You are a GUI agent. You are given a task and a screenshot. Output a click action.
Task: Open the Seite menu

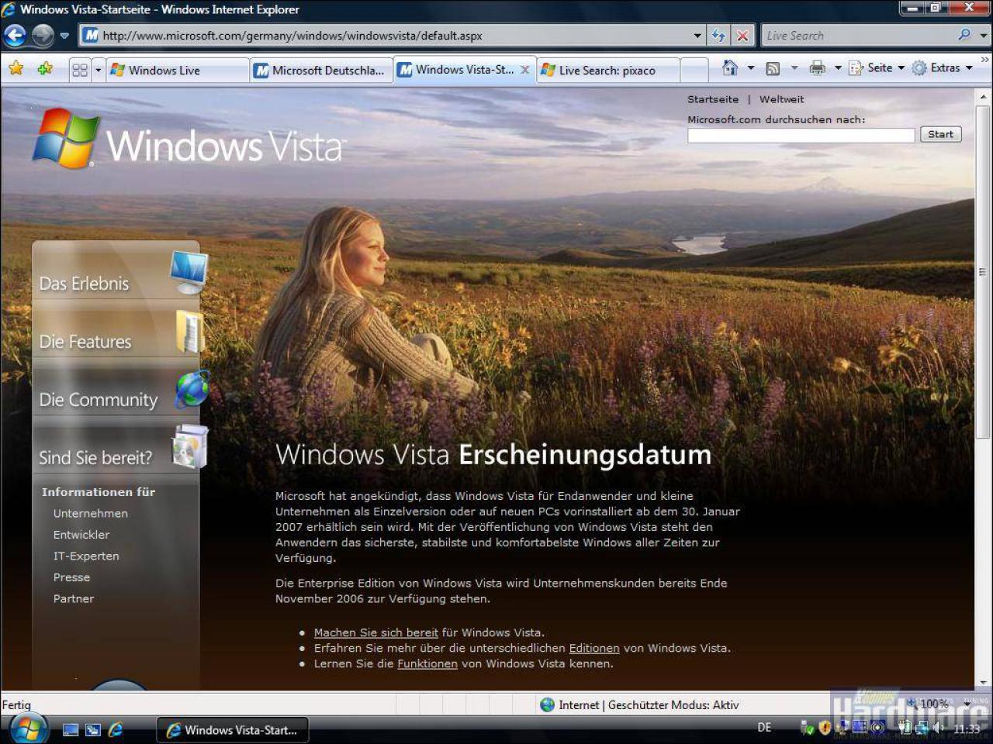[877, 68]
